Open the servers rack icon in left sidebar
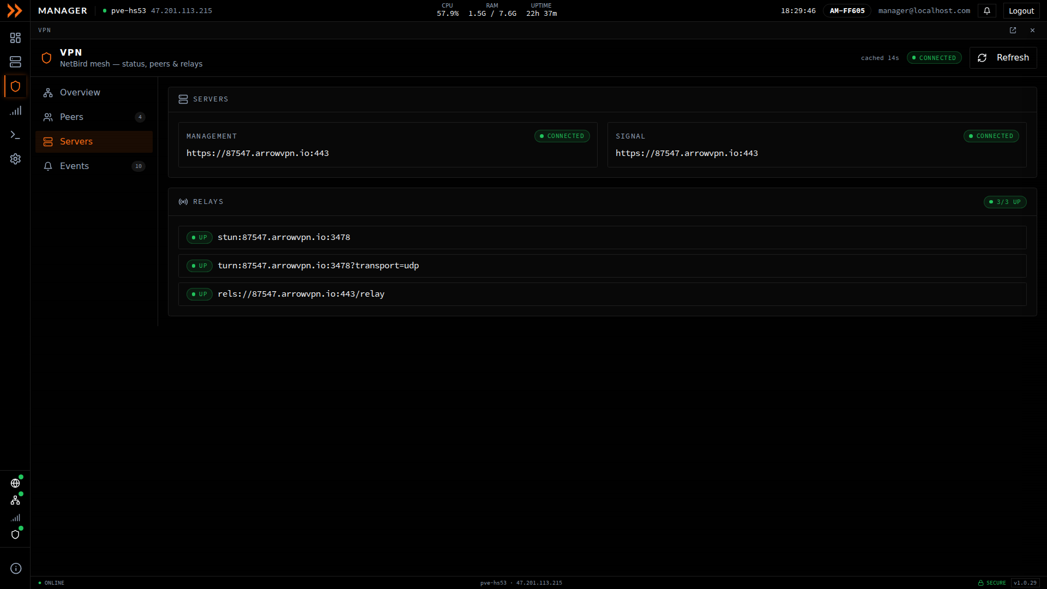Image resolution: width=1047 pixels, height=589 pixels. 15,62
